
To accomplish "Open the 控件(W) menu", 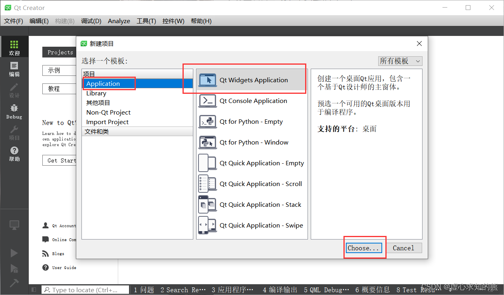I will [173, 21].
